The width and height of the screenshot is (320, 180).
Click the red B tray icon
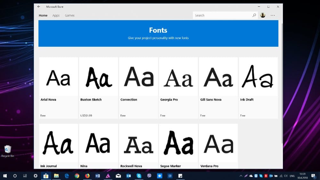(x=266, y=176)
